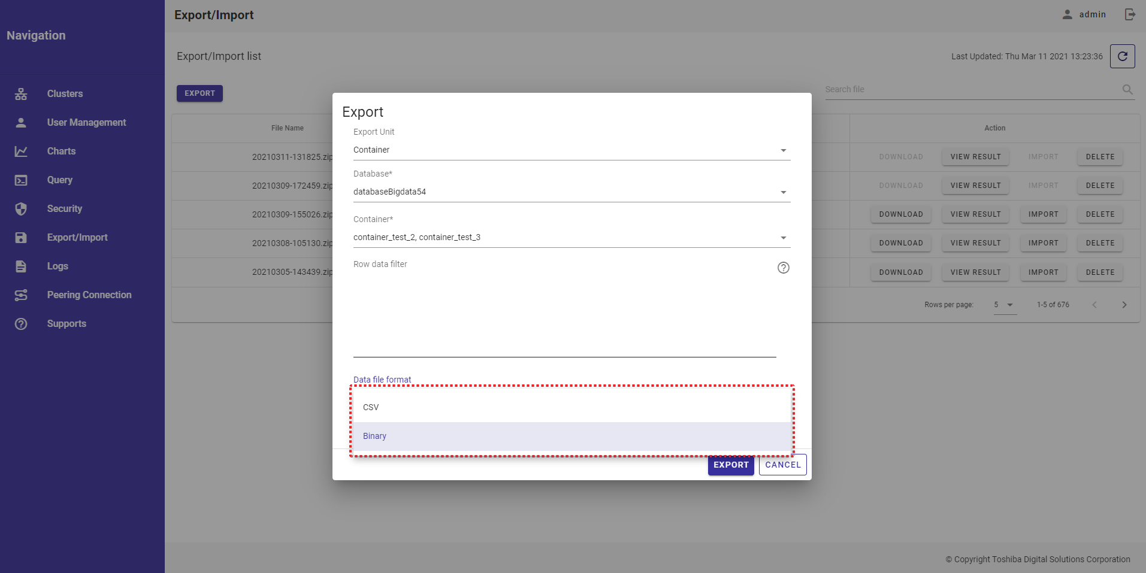Go to previous page of file list

[x=1094, y=305]
